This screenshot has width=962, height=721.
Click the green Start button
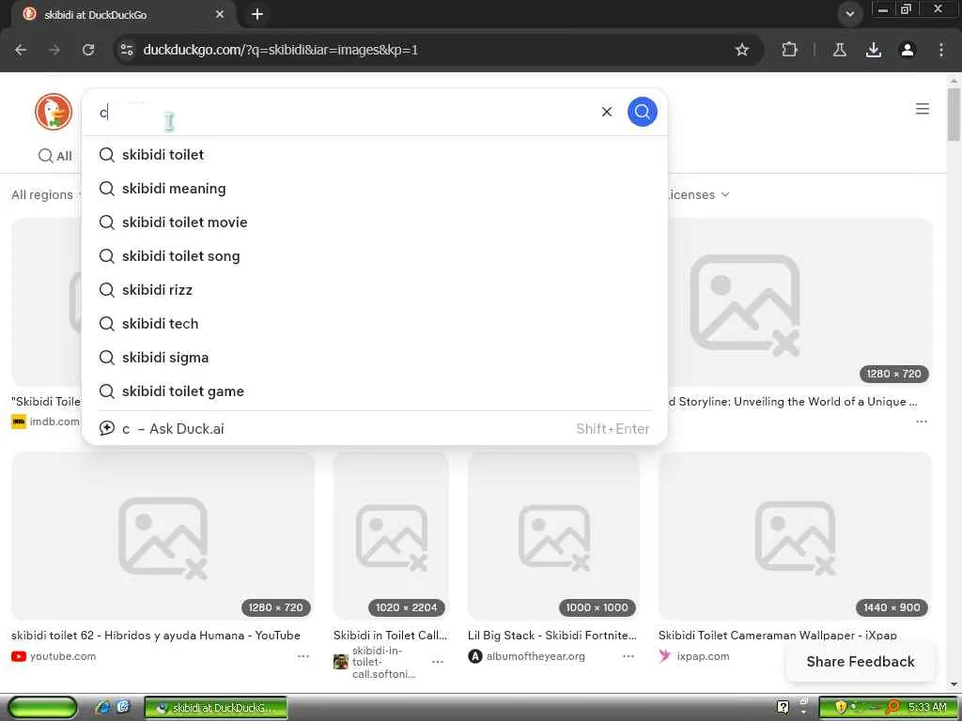coord(41,708)
